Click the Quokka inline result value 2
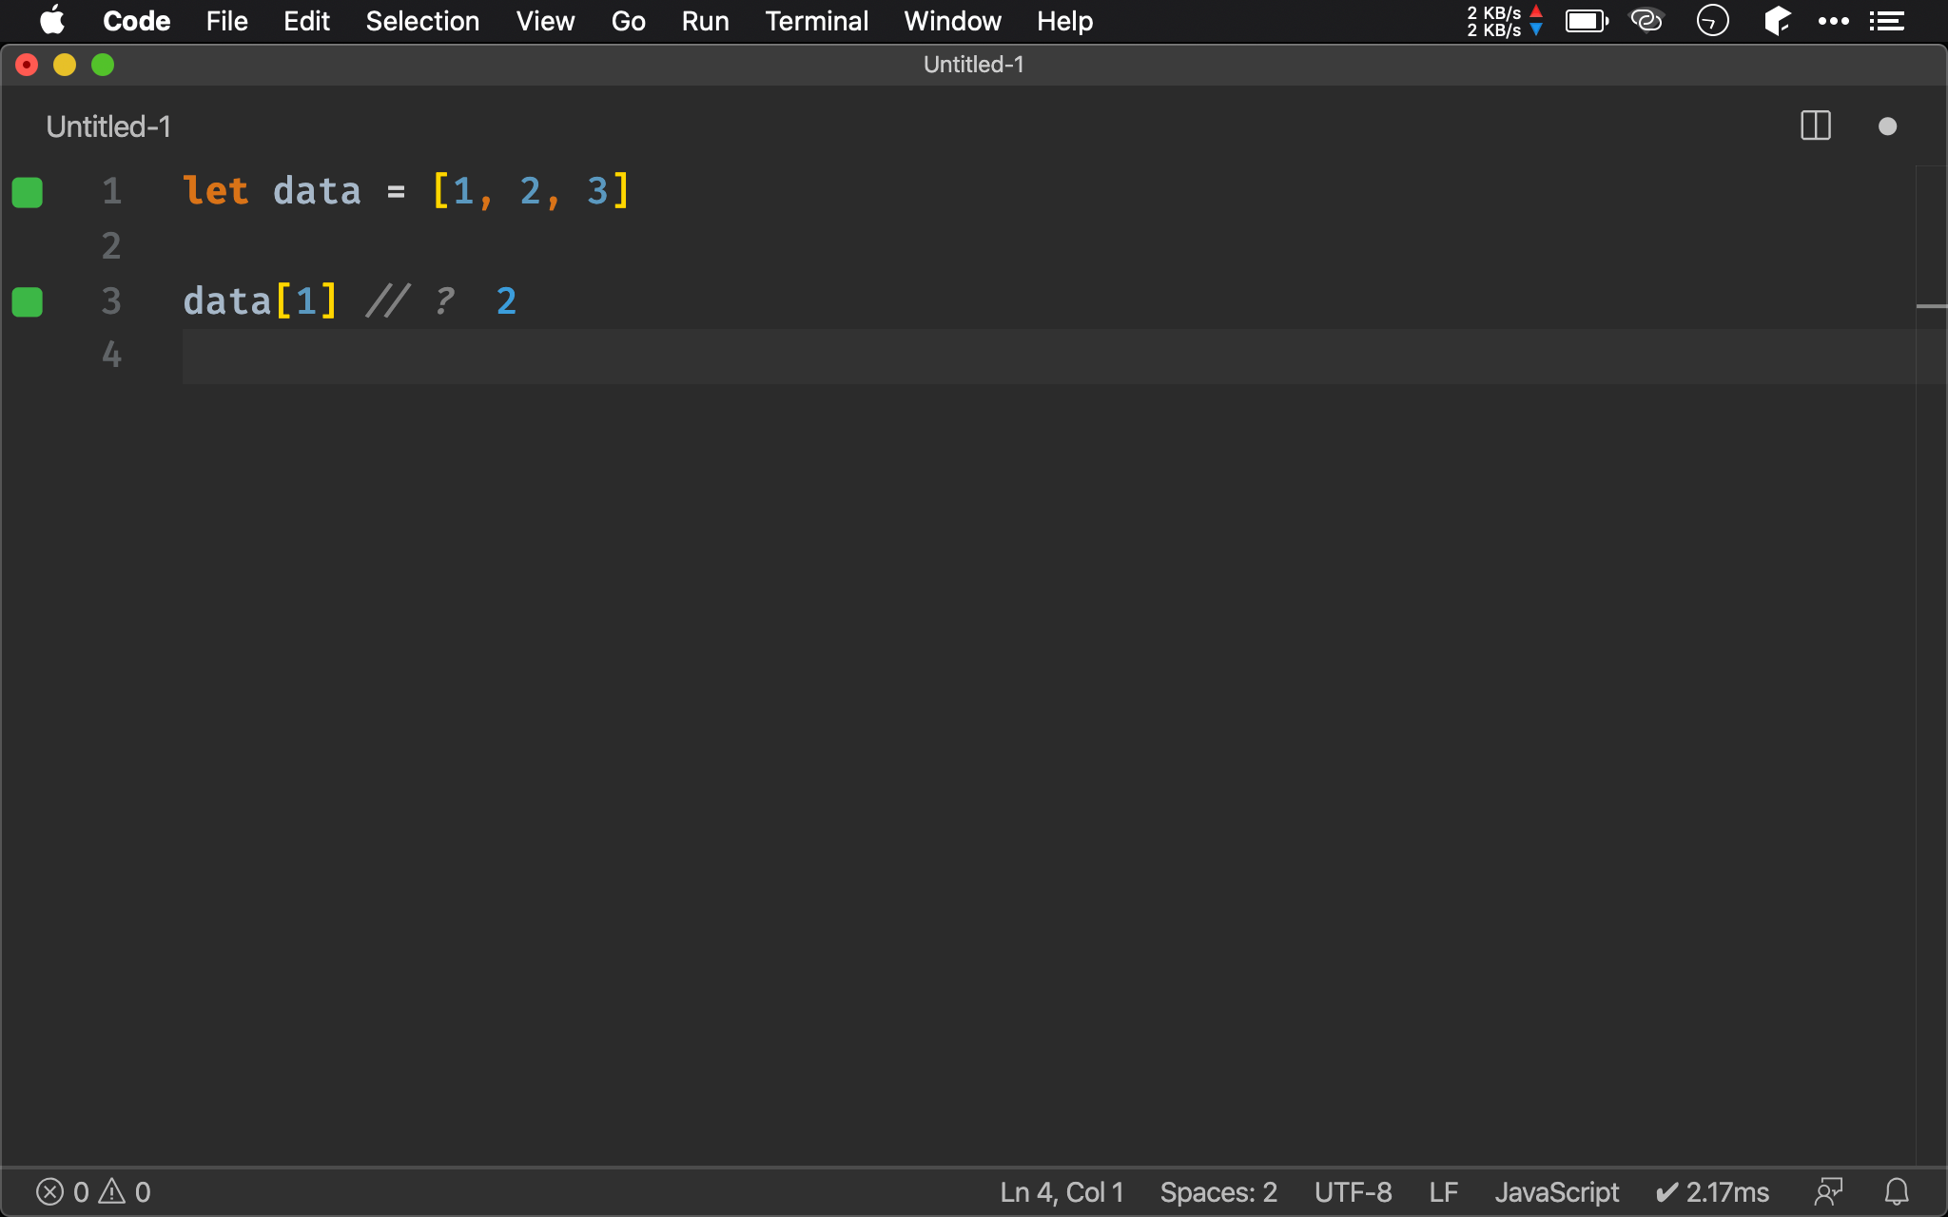The image size is (1948, 1217). 506,301
